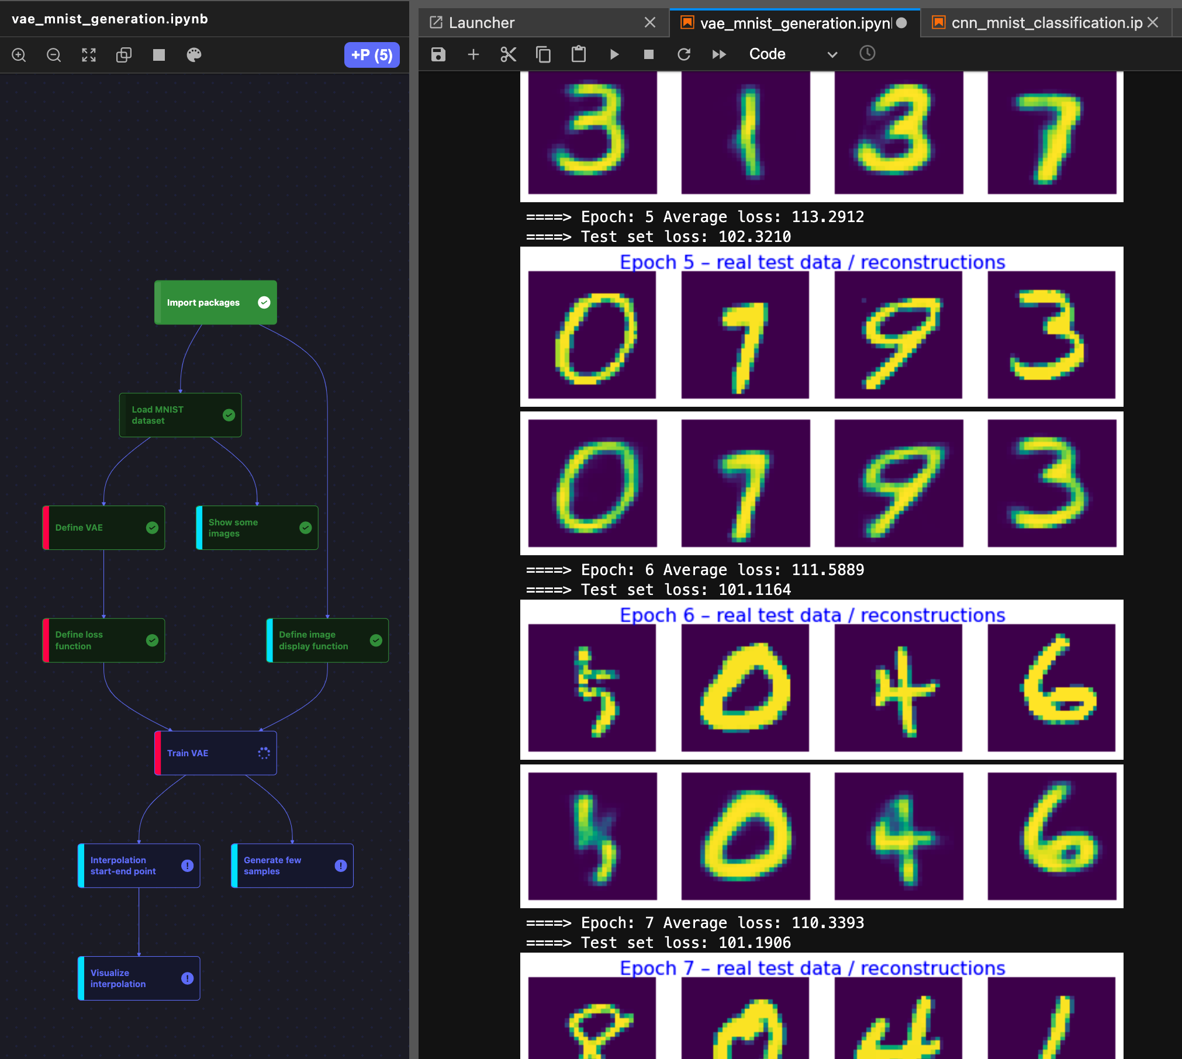Click the Define VAE node status check
Screen dimensions: 1182x1059
tap(152, 528)
